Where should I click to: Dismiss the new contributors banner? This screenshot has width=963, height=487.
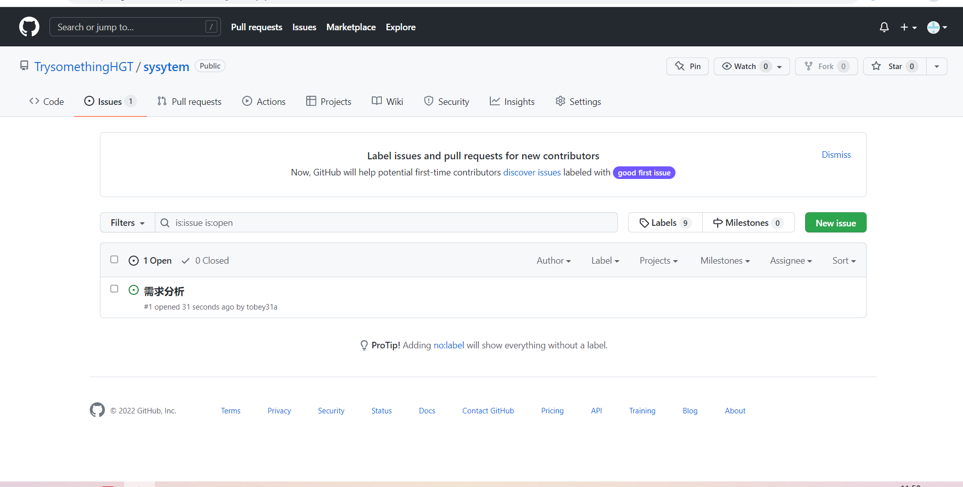click(836, 155)
